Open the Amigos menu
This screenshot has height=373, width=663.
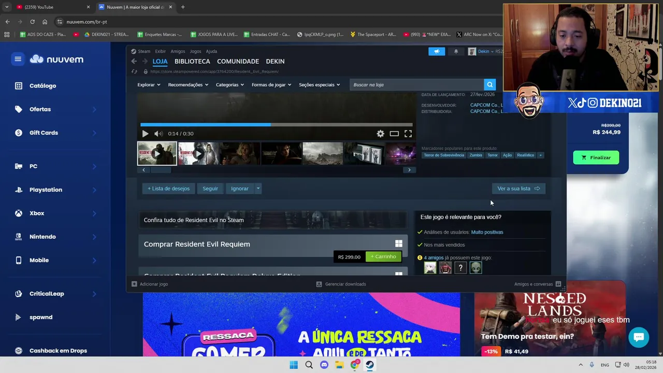[178, 51]
